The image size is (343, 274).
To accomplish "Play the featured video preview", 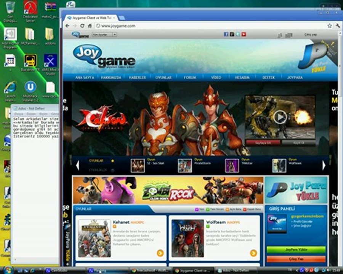I will (x=280, y=117).
